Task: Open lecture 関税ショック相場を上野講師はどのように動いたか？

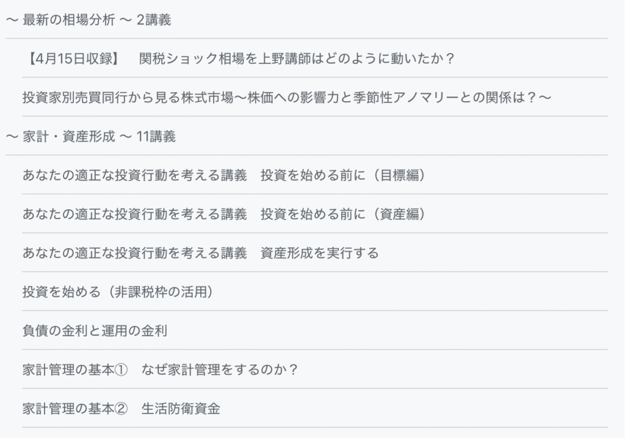Action: point(315,59)
